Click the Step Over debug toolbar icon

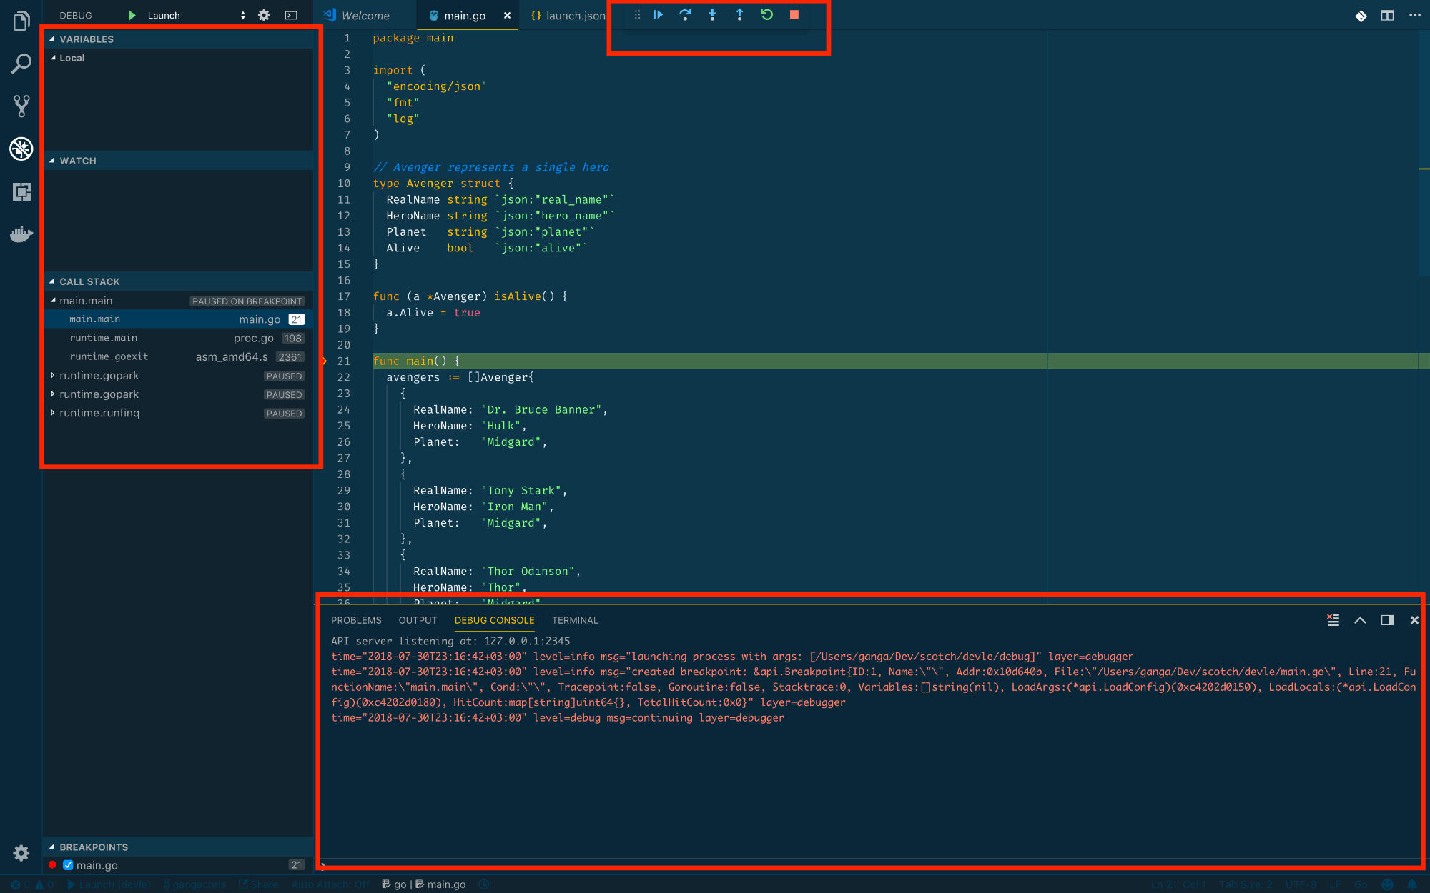coord(685,14)
